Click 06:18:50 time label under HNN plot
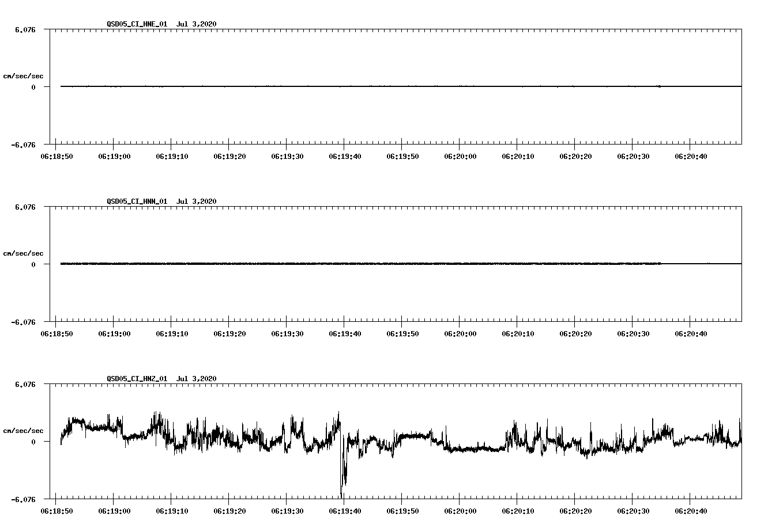 (57, 333)
